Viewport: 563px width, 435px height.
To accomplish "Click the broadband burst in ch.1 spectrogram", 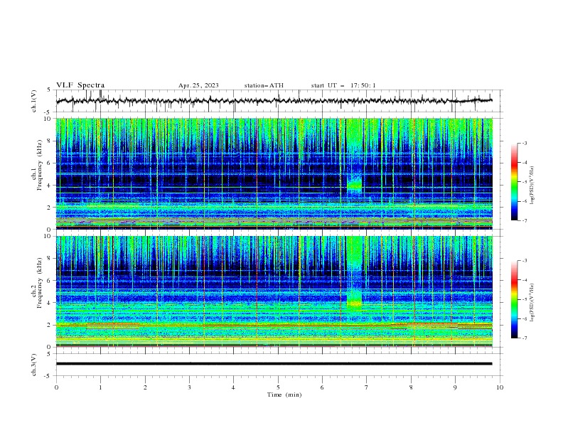I will (355, 158).
